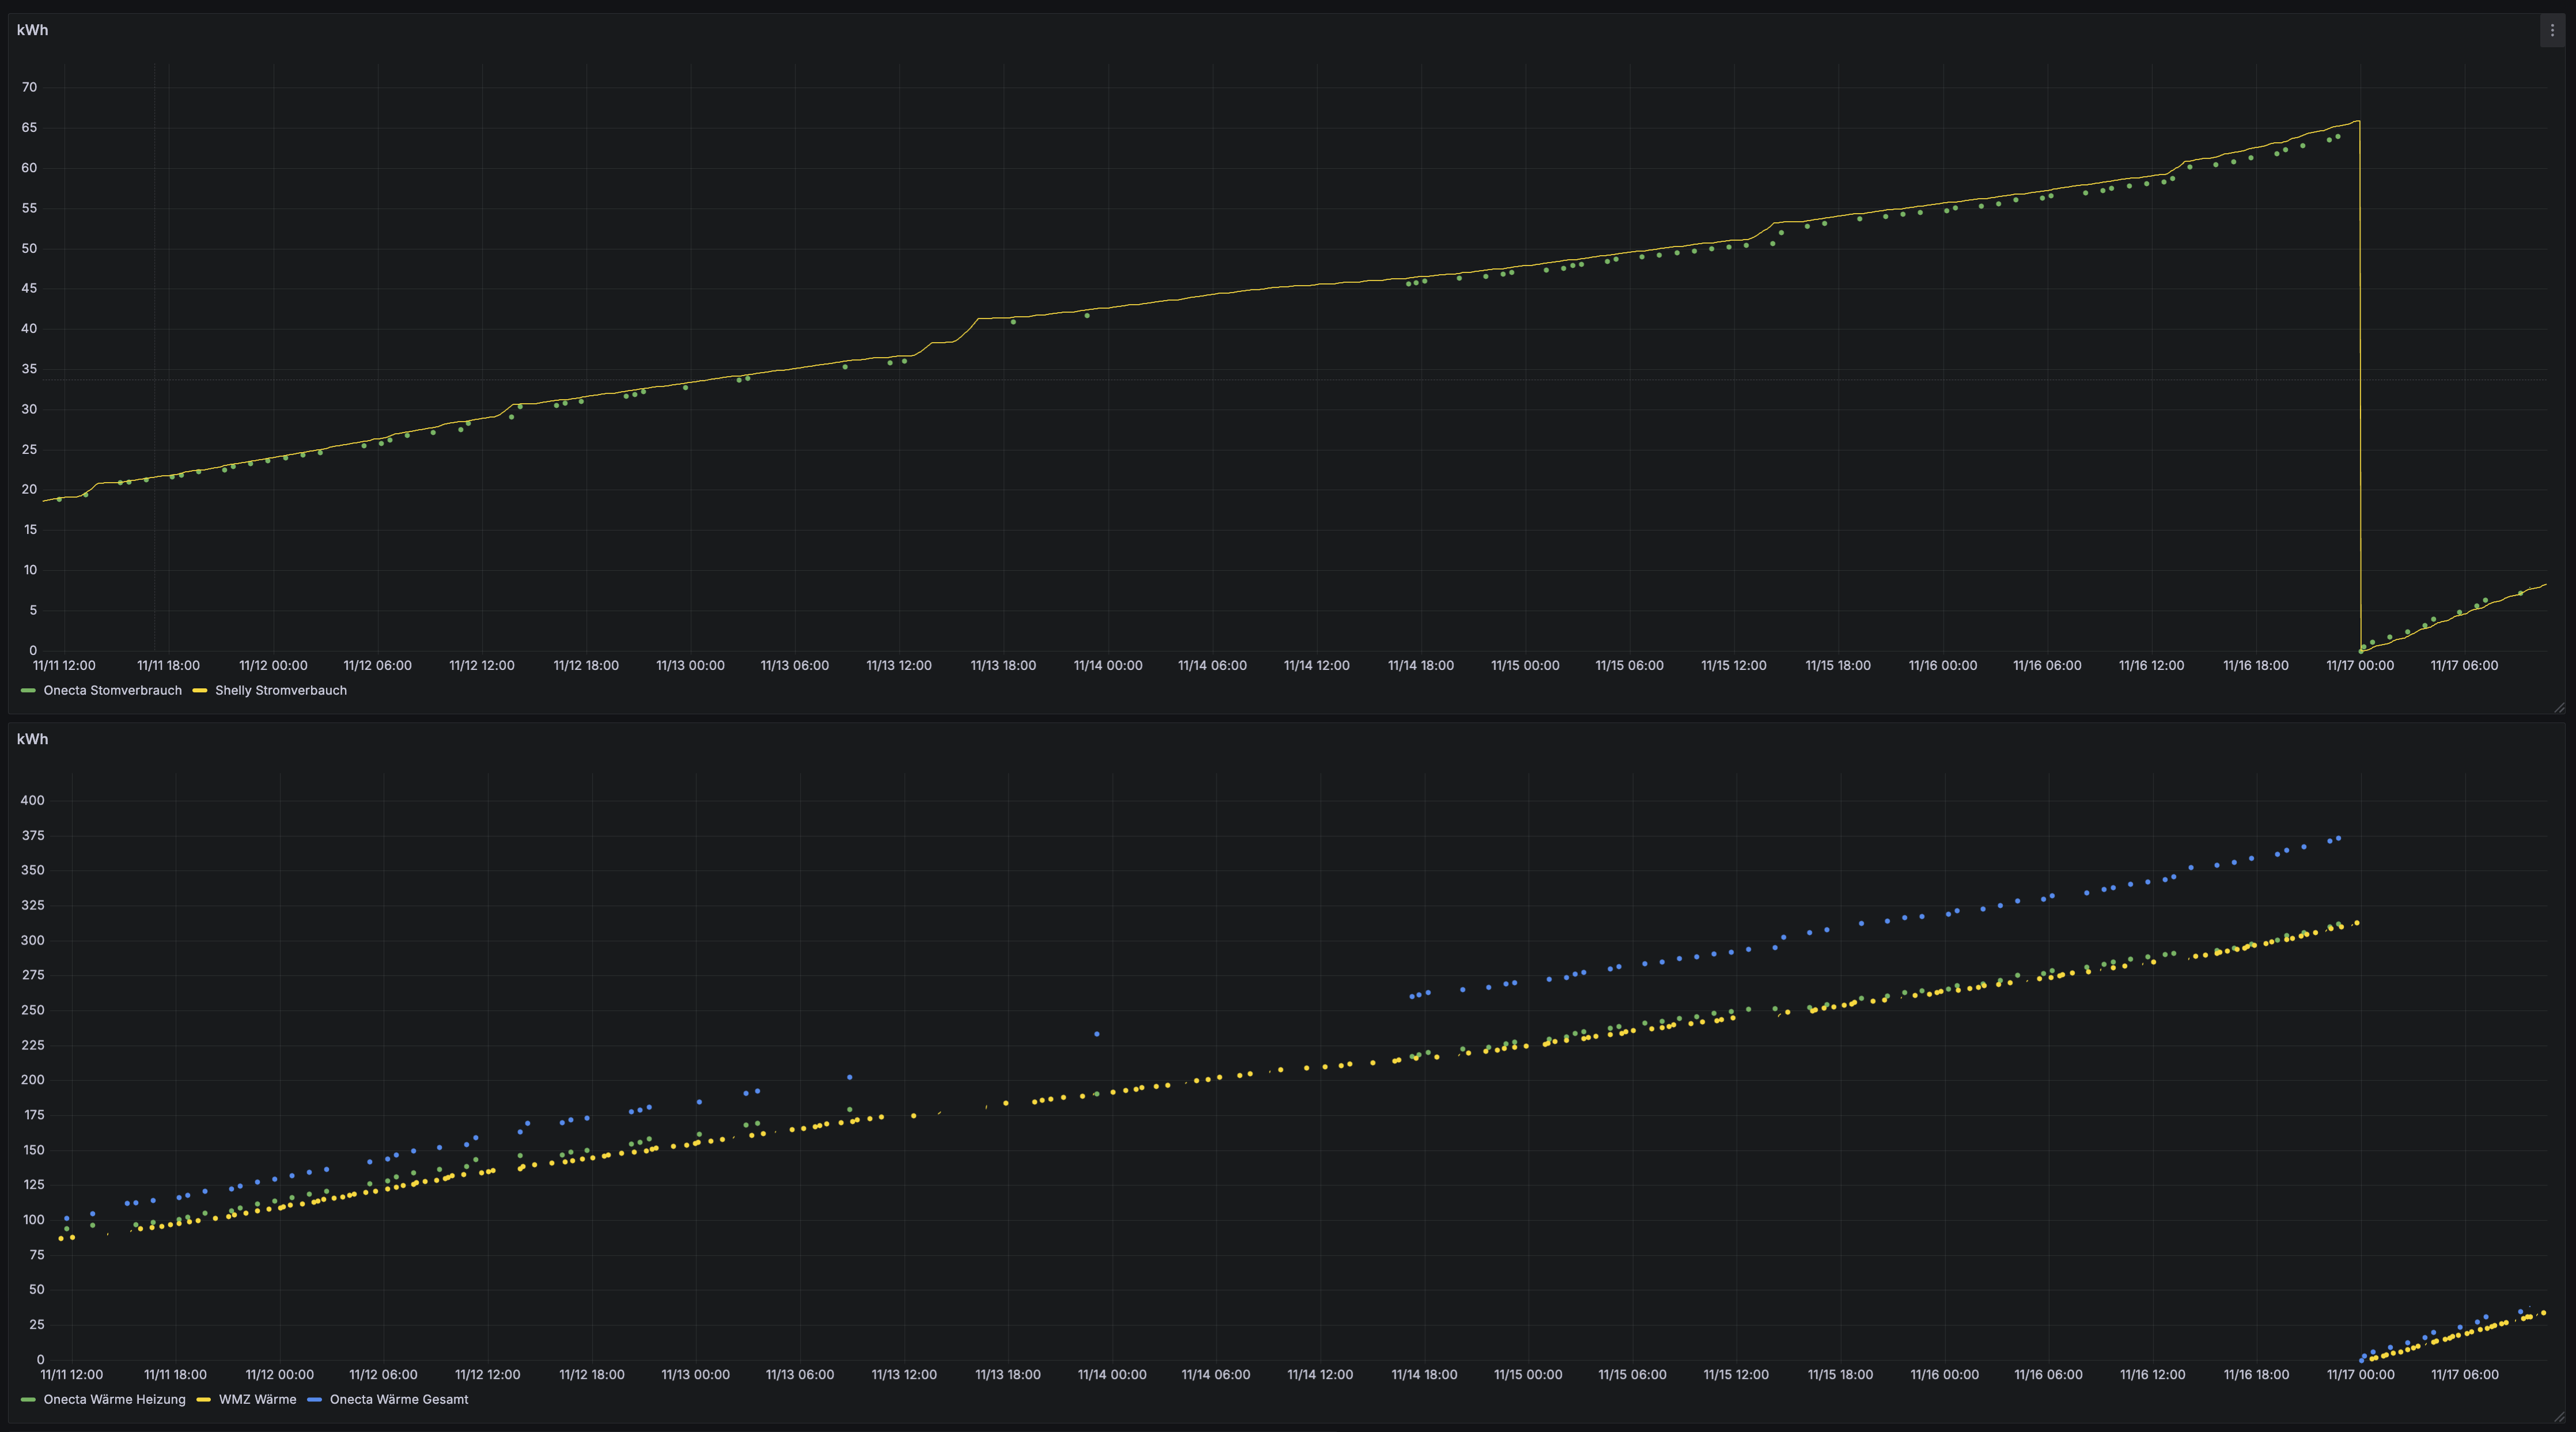The width and height of the screenshot is (2576, 1432).
Task: Grab the top panel's bottom-right resize handle
Action: tap(2559, 708)
